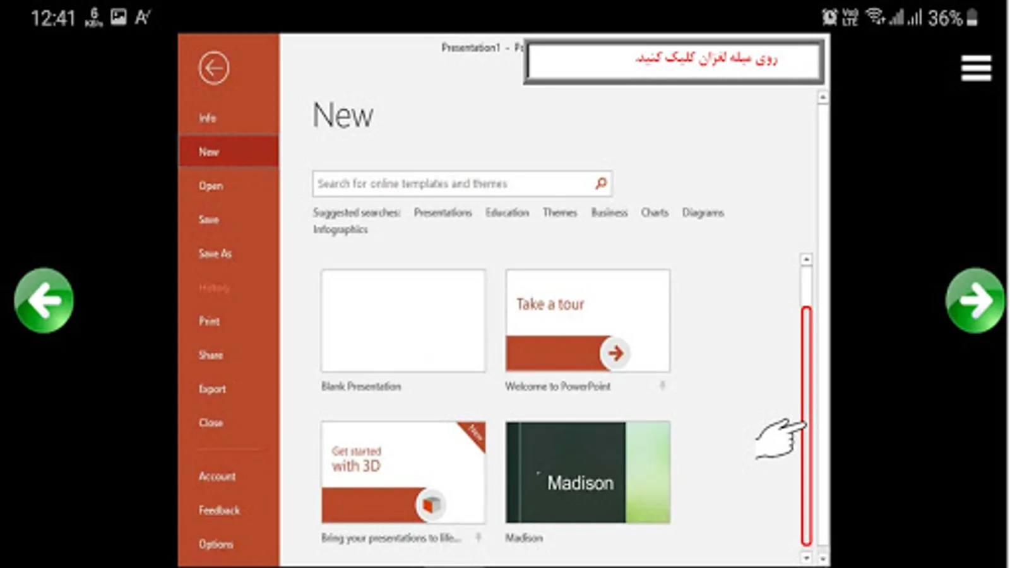This screenshot has height=568, width=1010.
Task: Open the Share page
Action: point(211,355)
